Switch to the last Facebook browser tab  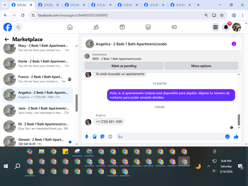pos(181,5)
